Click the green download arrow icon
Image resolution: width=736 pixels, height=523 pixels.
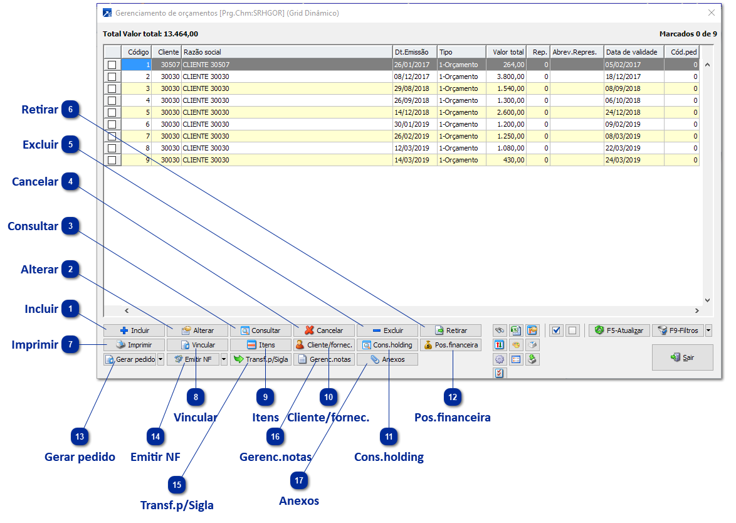point(532,360)
